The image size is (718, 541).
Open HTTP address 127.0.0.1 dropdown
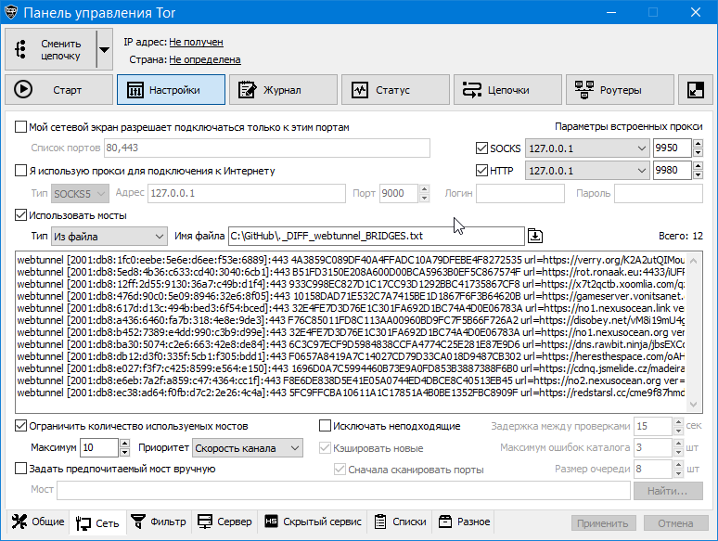[x=587, y=171]
